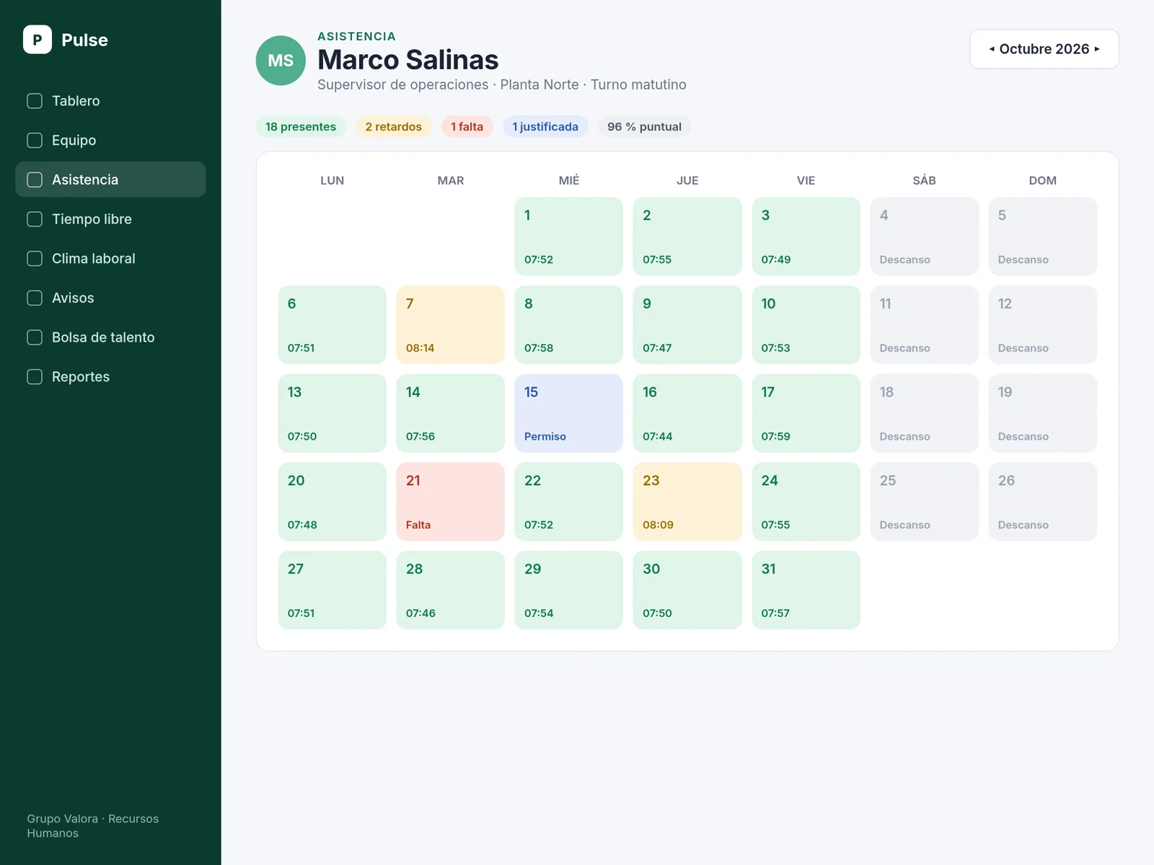Viewport: 1154px width, 865px height.
Task: Click day 12 Descanso cell
Action: (x=1042, y=325)
